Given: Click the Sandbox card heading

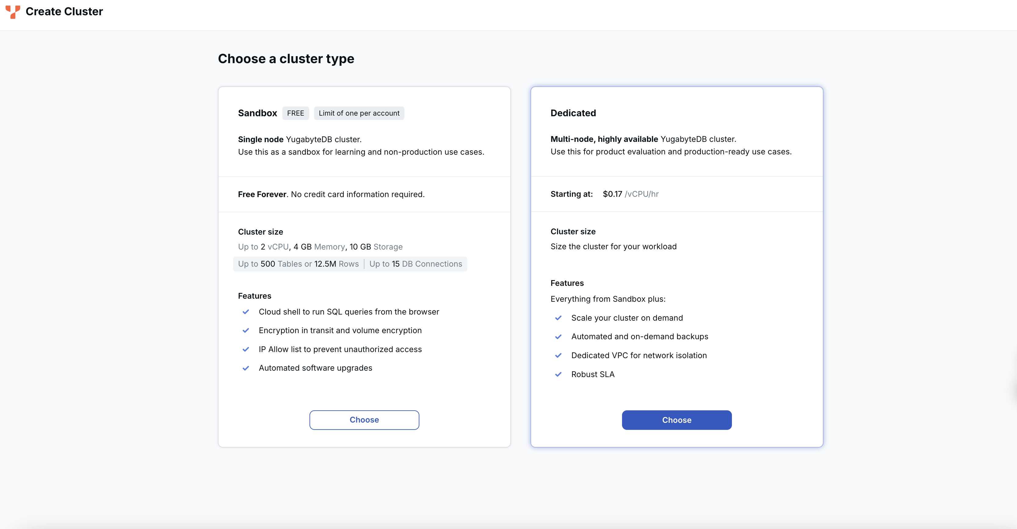Looking at the screenshot, I should (257, 113).
